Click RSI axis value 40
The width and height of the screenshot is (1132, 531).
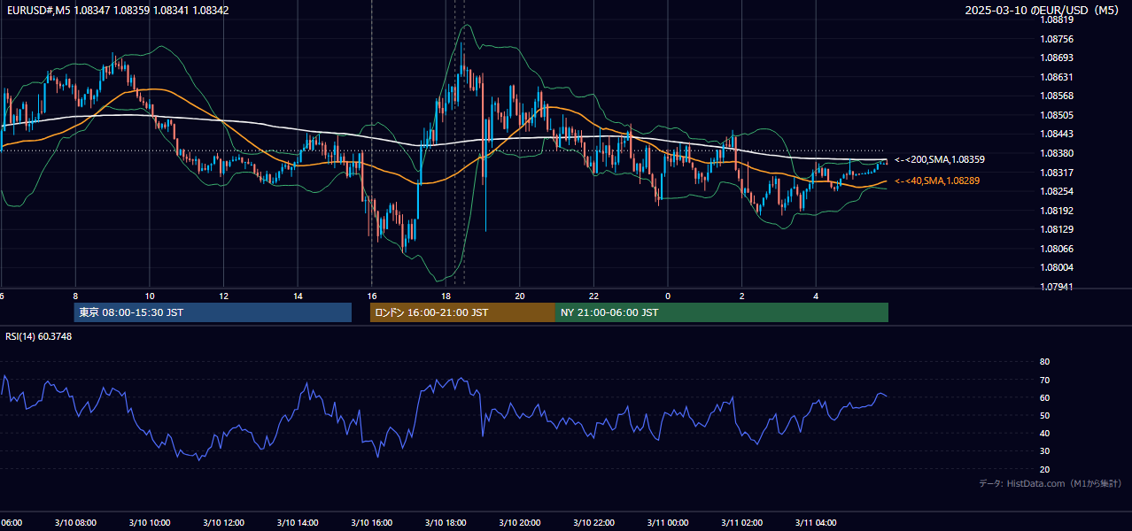coord(1044,433)
